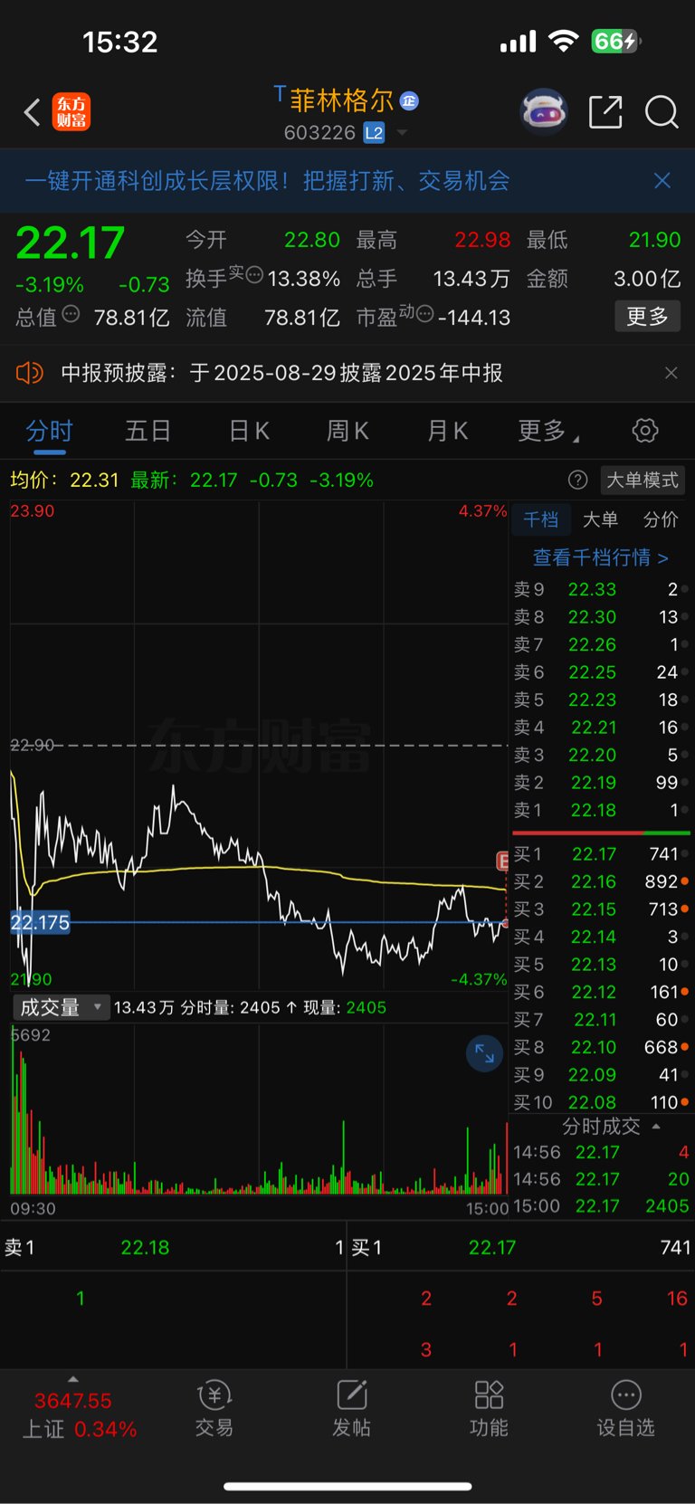Viewport: 695px width, 1504px height.
Task: Open the 中报预披露 announcement text
Action: [281, 373]
